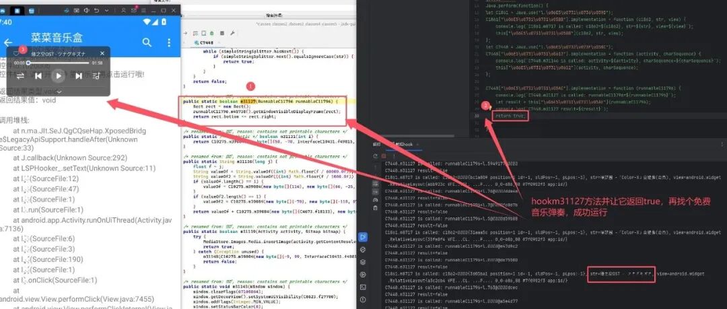Viewport: 727px width, 309px height.
Task: Play the current song in the mini player
Action: tap(58, 75)
